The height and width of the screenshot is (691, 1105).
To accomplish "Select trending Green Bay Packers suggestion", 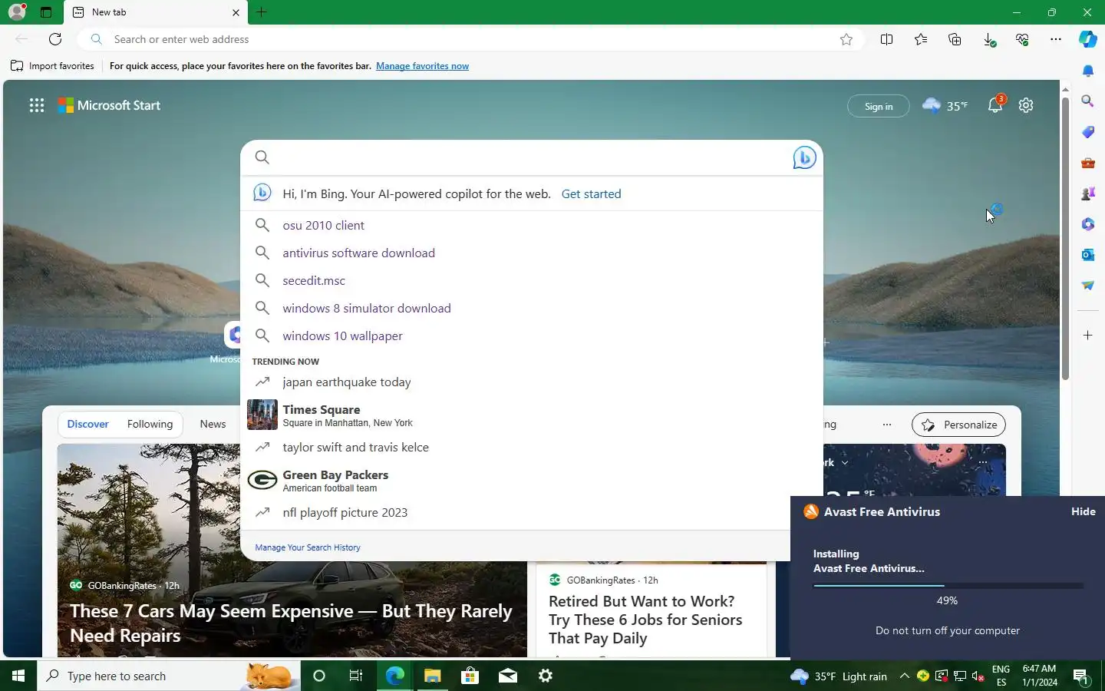I will (531, 480).
